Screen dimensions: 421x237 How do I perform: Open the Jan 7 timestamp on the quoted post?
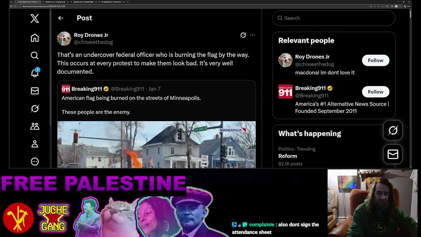click(154, 89)
